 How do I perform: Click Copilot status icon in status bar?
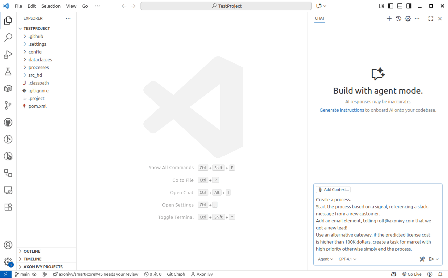[x=394, y=274]
